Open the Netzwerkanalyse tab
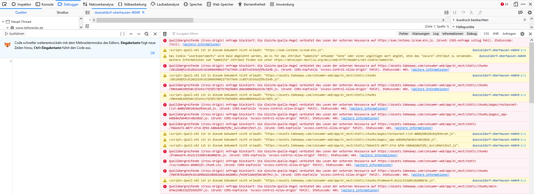 98,4
